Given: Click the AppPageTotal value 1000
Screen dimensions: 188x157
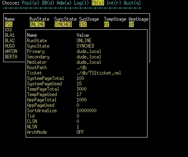Looking at the screenshot, I should [x=81, y=100].
